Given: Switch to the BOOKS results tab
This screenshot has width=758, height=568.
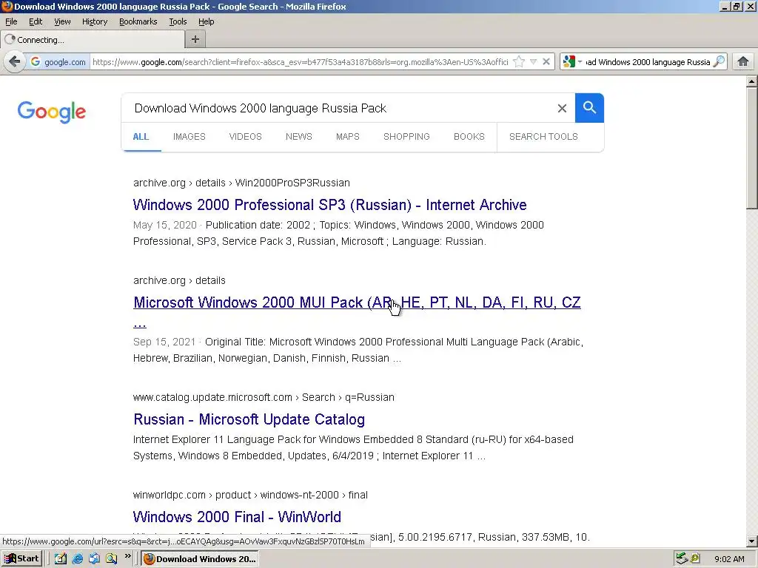Looking at the screenshot, I should click(469, 137).
